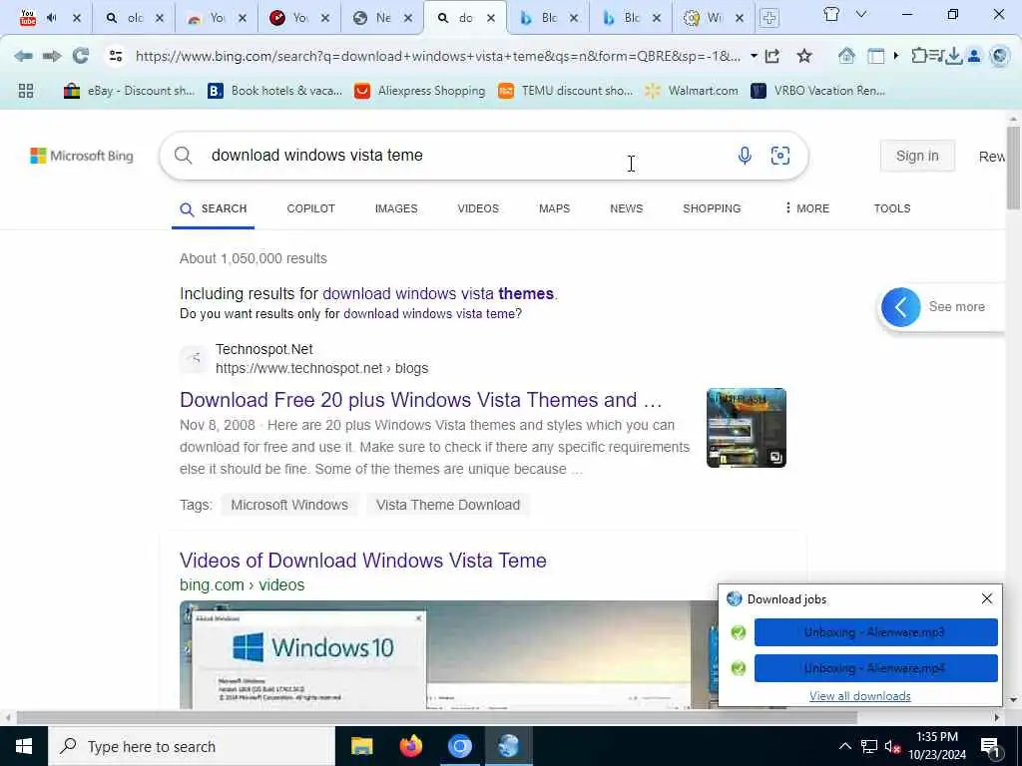This screenshot has height=766, width=1022.
Task: Click the Sign in button
Action: pos(917,156)
